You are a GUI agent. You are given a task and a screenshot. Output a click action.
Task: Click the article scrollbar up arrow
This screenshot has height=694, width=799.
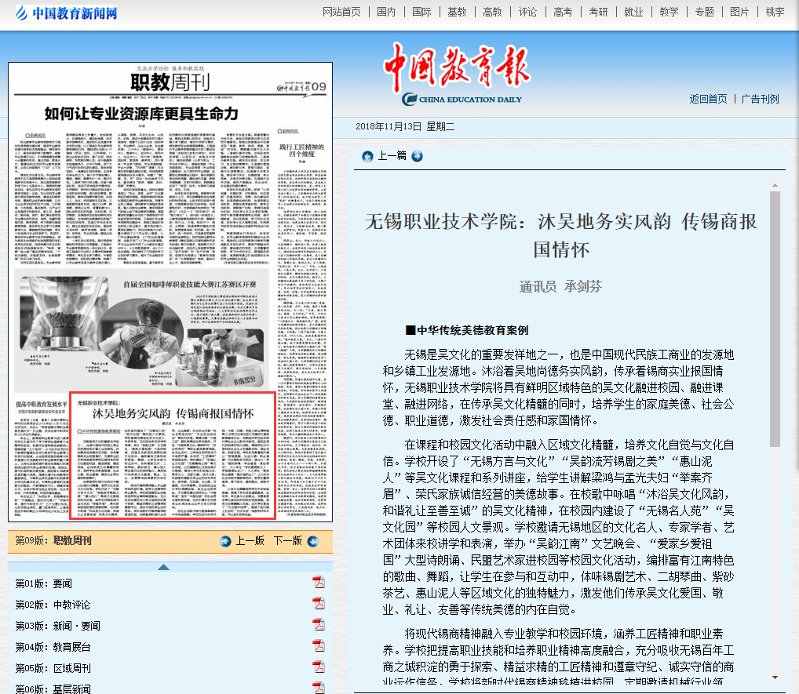pos(775,183)
